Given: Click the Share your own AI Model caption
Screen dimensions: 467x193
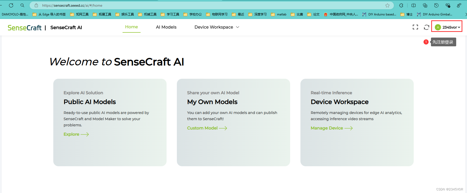Looking at the screenshot, I should [213, 93].
